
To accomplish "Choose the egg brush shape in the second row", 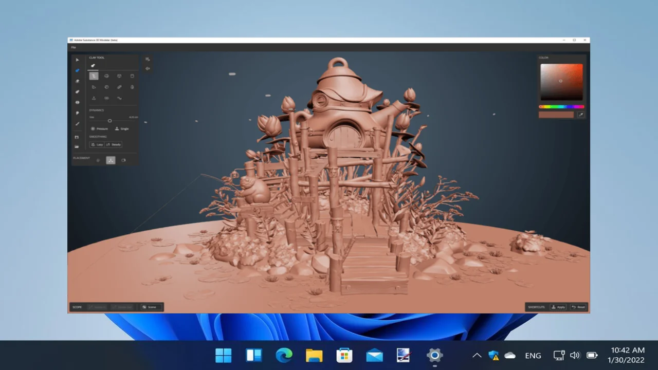I will coord(132,87).
